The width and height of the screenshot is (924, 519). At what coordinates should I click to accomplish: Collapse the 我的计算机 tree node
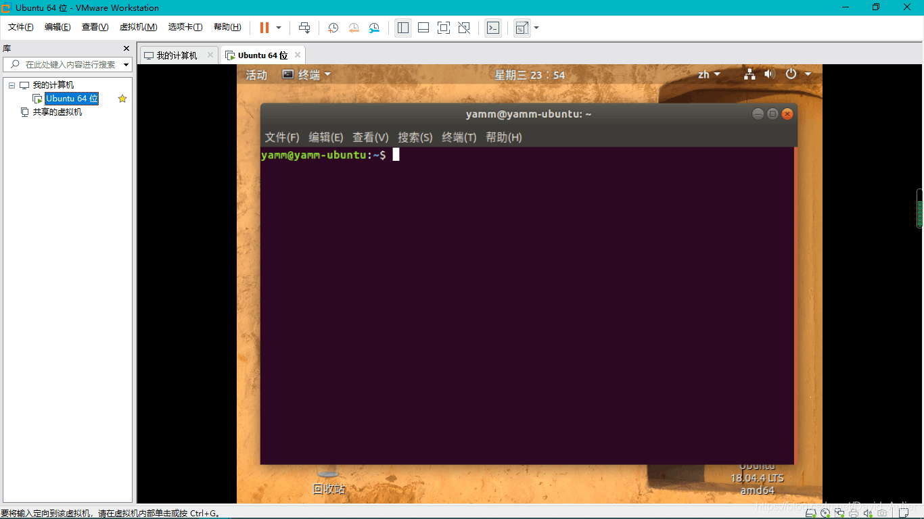(x=12, y=85)
